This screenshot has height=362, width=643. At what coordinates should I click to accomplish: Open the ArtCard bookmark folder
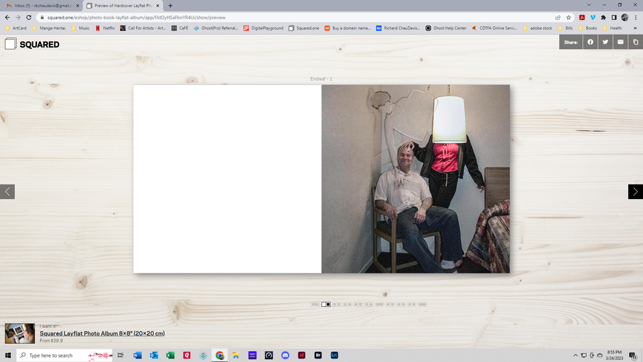coord(15,28)
